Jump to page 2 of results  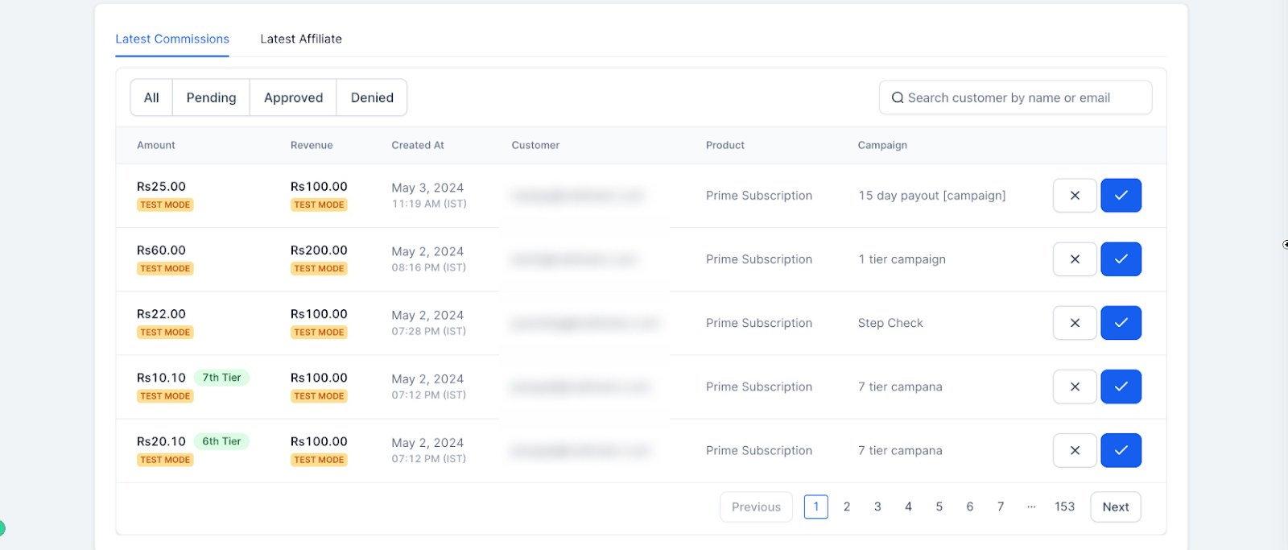coord(847,507)
